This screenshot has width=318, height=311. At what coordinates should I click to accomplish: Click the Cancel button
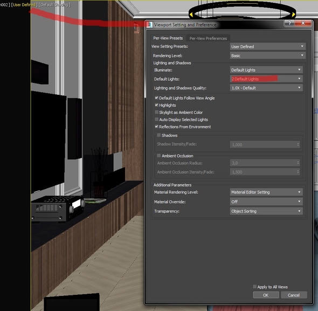point(294,295)
